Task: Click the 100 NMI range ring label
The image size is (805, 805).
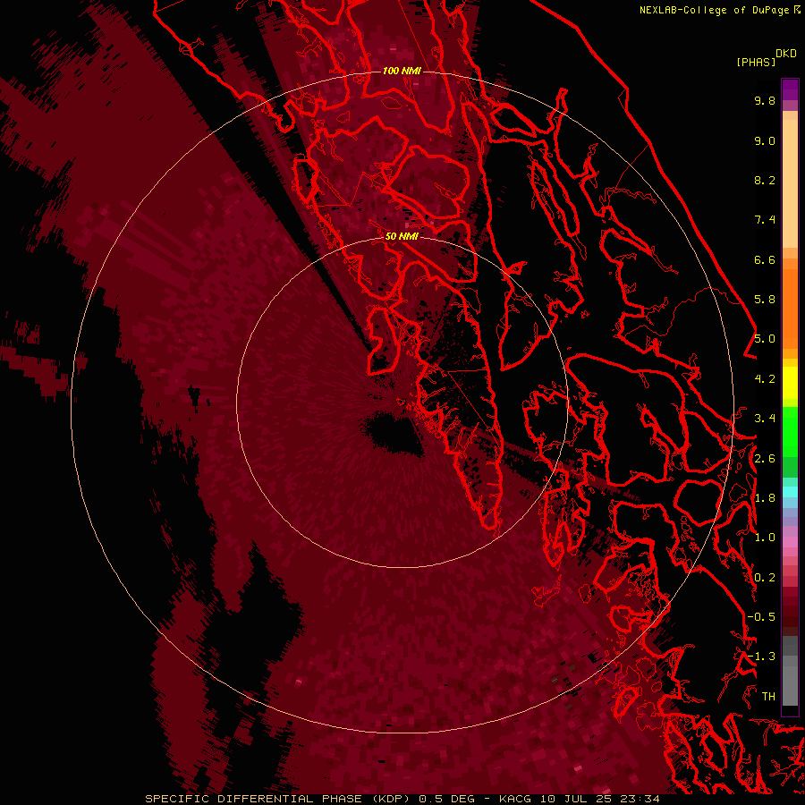Action: click(402, 71)
